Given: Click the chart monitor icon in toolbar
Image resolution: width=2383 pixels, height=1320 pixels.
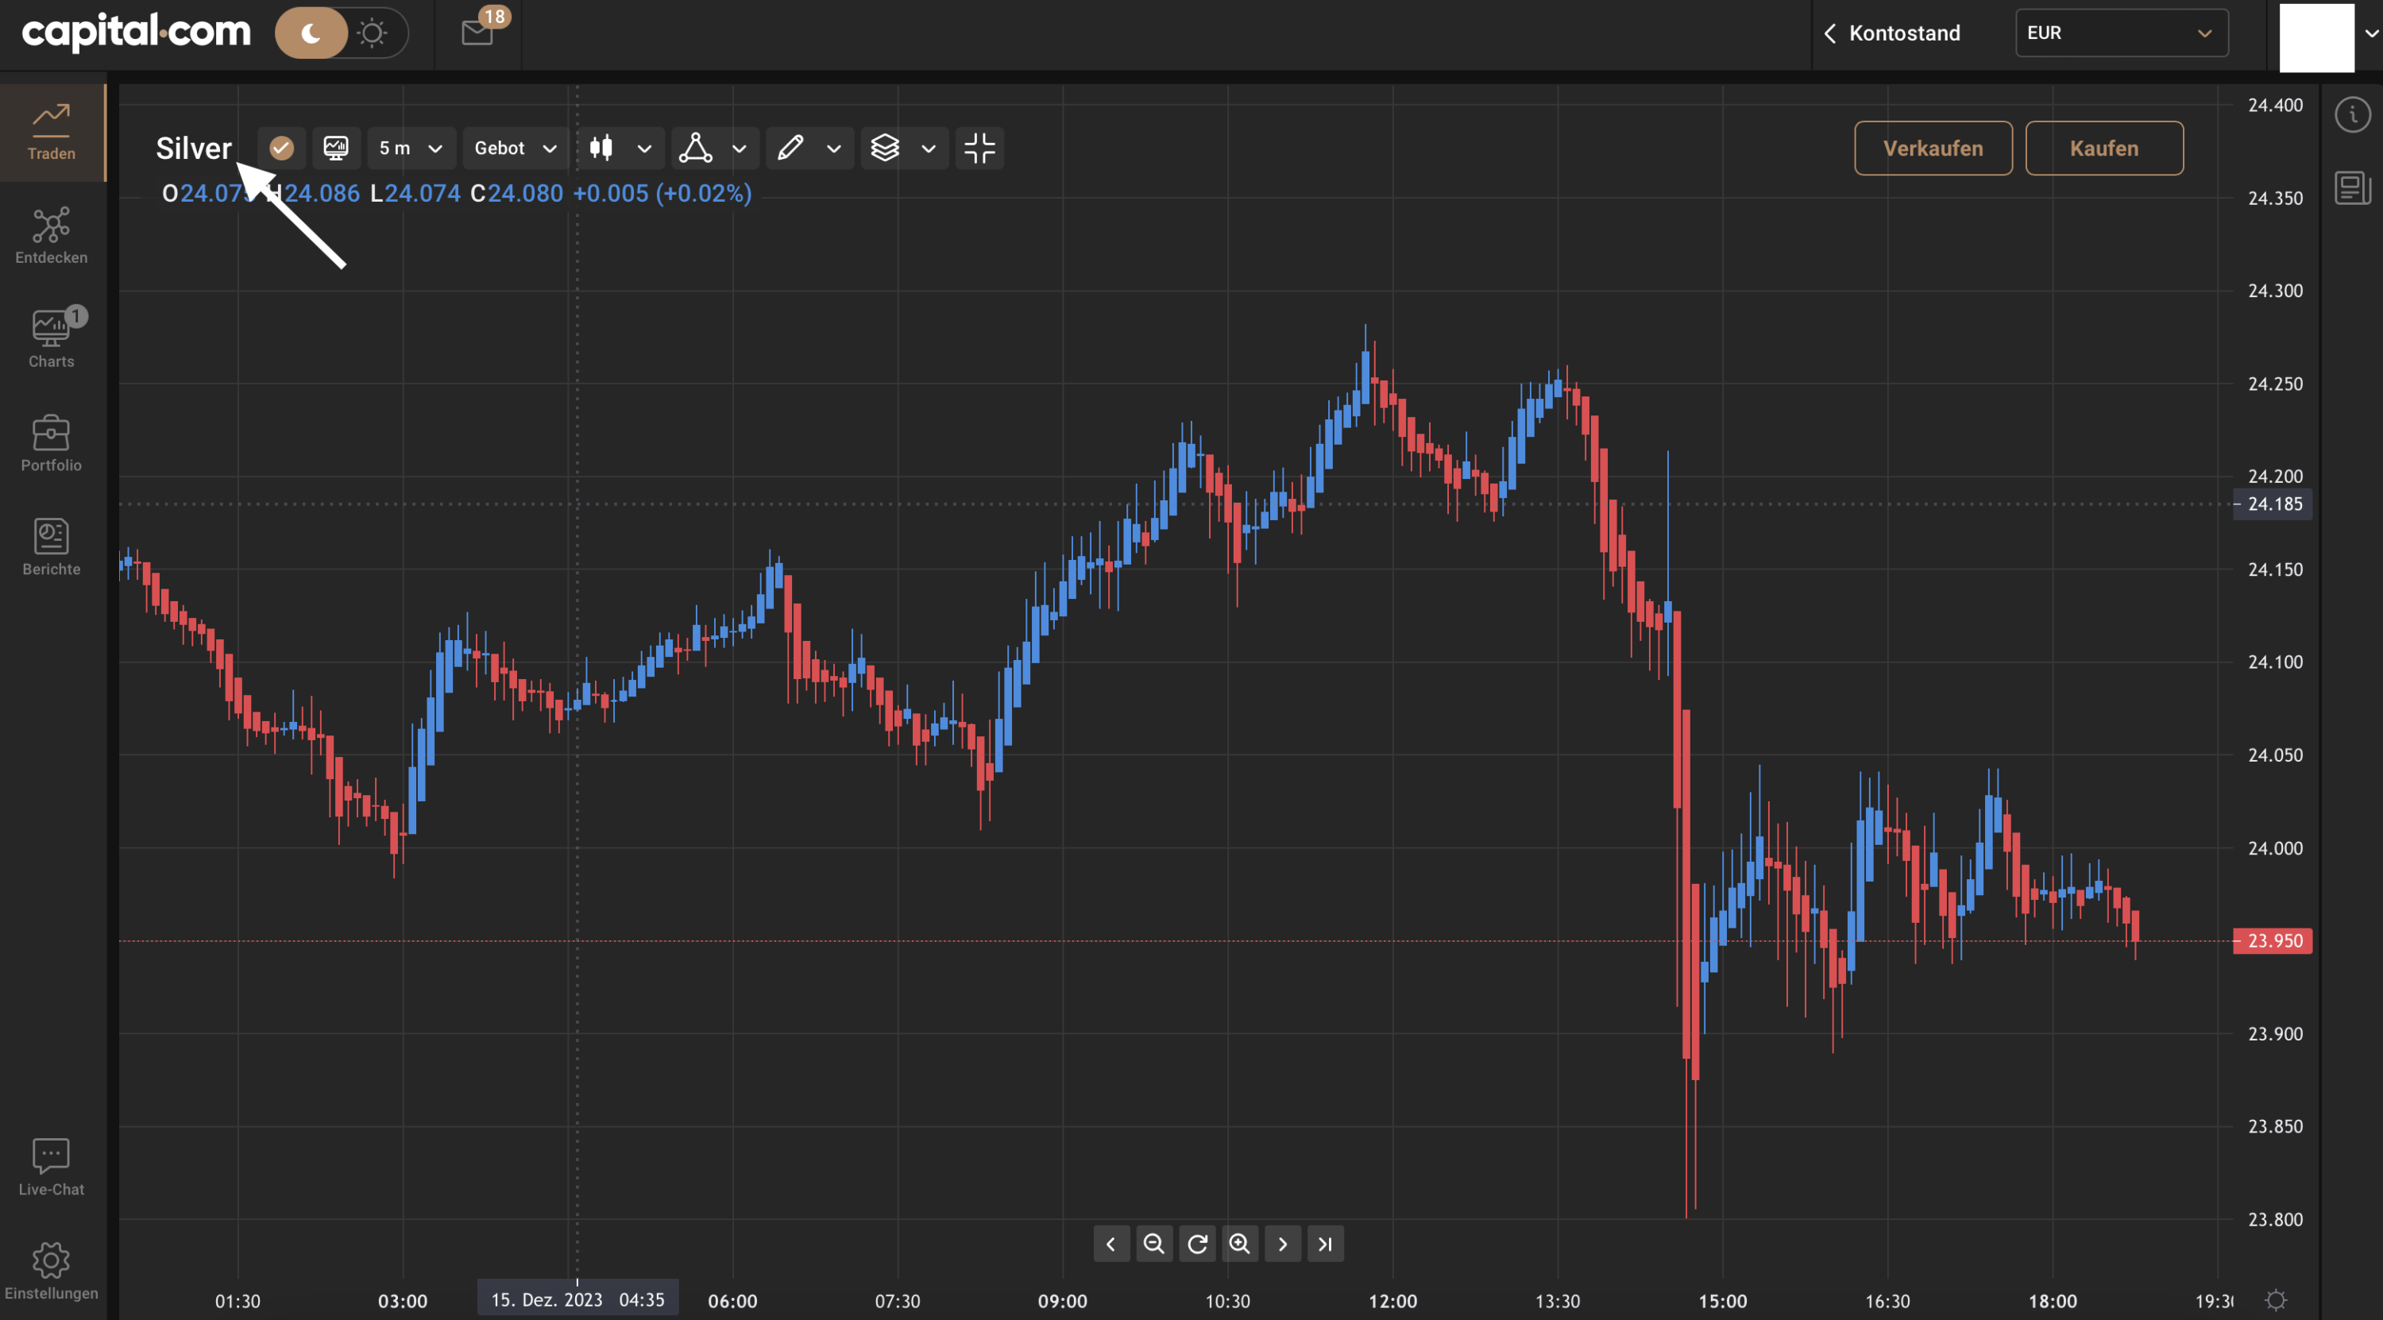Looking at the screenshot, I should (336, 148).
